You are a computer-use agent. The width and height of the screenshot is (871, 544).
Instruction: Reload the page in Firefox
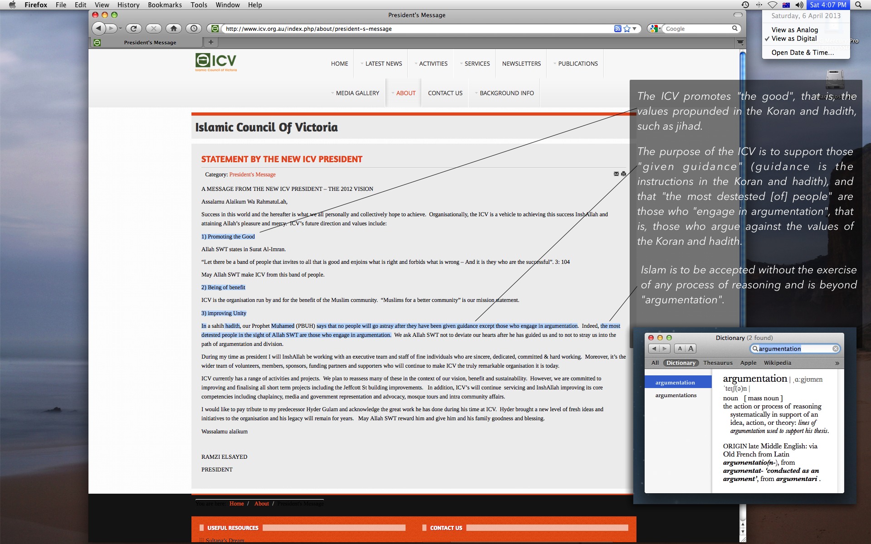[133, 29]
